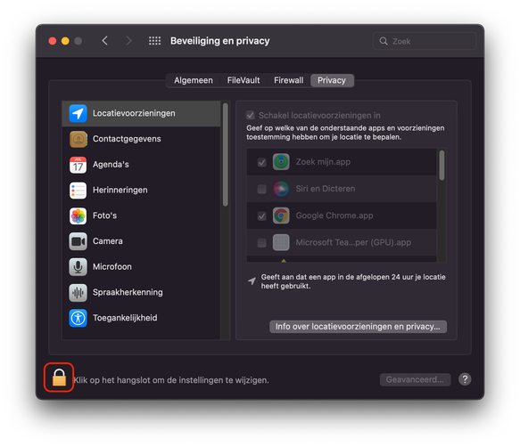Select the Microfoon icon in the sidebar

tap(78, 267)
